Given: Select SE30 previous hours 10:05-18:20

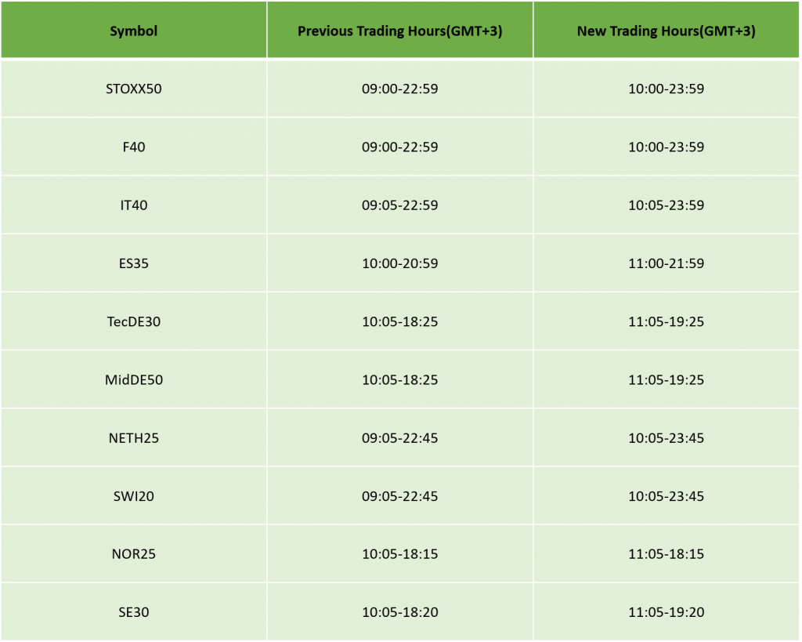Looking at the screenshot, I should [x=399, y=612].
